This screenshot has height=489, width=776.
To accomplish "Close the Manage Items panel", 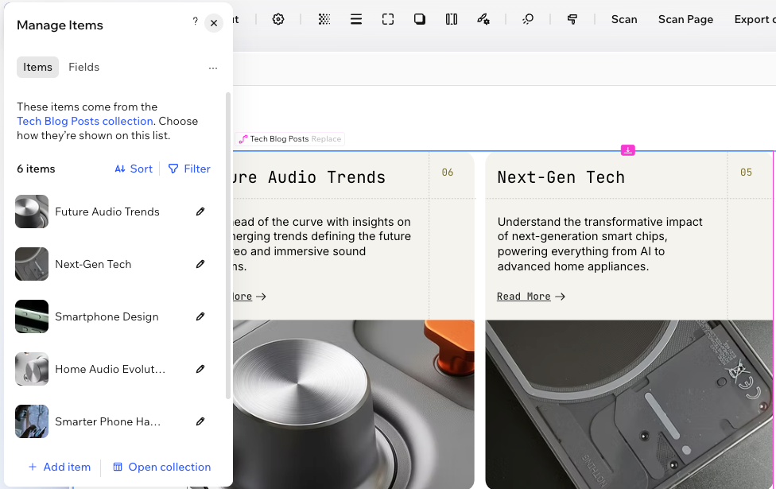I will point(214,23).
